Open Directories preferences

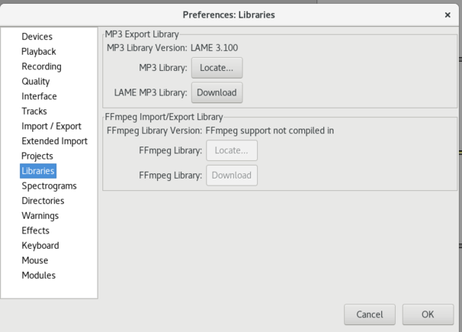tap(43, 201)
